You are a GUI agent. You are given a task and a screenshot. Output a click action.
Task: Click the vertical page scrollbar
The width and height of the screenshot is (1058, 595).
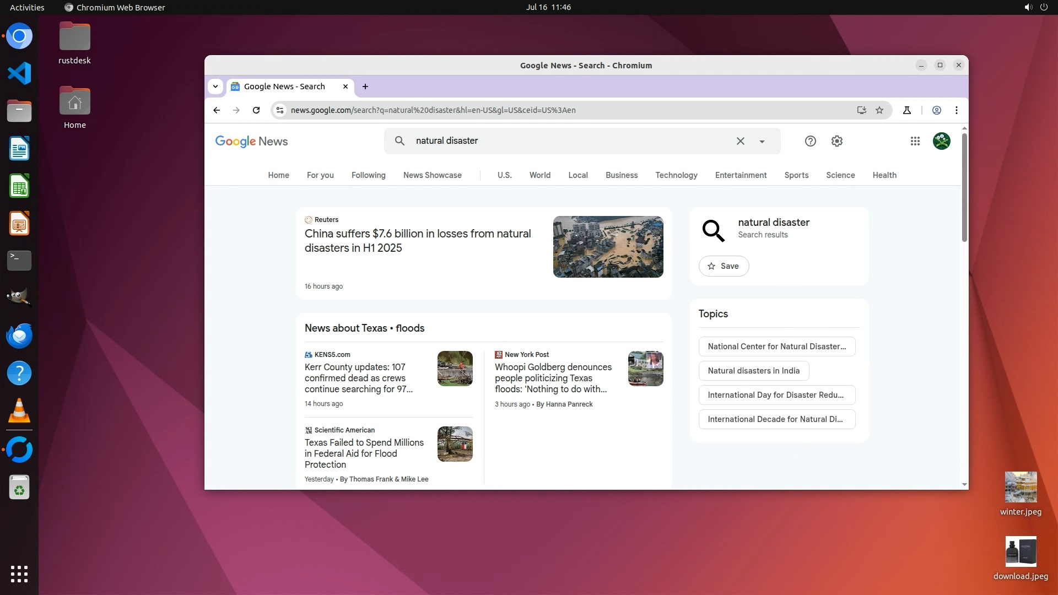coord(964,187)
